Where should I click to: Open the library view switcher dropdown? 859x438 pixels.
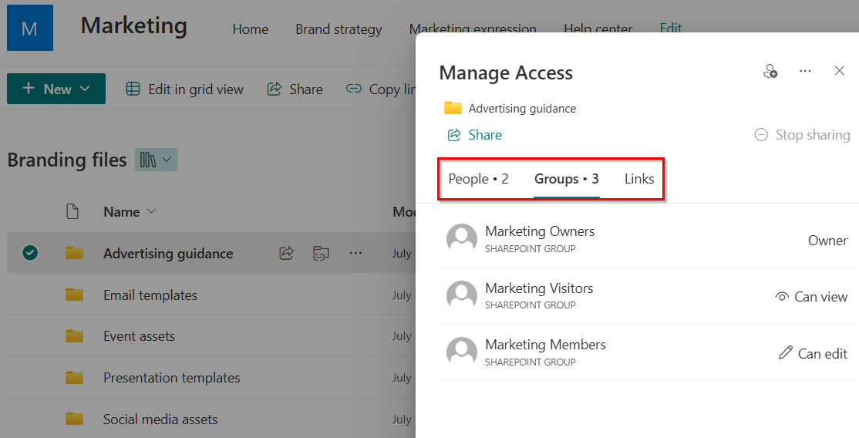point(157,160)
